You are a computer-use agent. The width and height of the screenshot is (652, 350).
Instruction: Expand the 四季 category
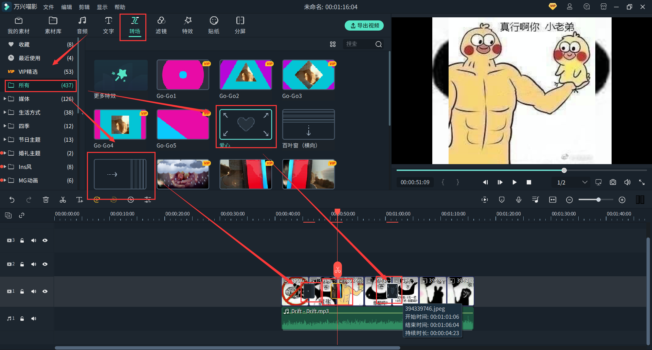(5, 126)
